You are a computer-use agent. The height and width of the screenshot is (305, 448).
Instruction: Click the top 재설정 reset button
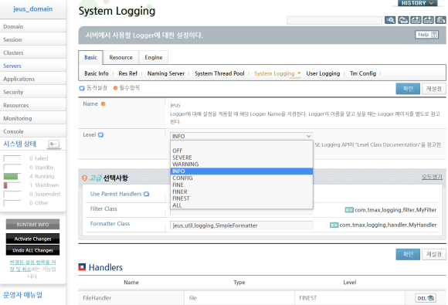pyautogui.click(x=434, y=89)
